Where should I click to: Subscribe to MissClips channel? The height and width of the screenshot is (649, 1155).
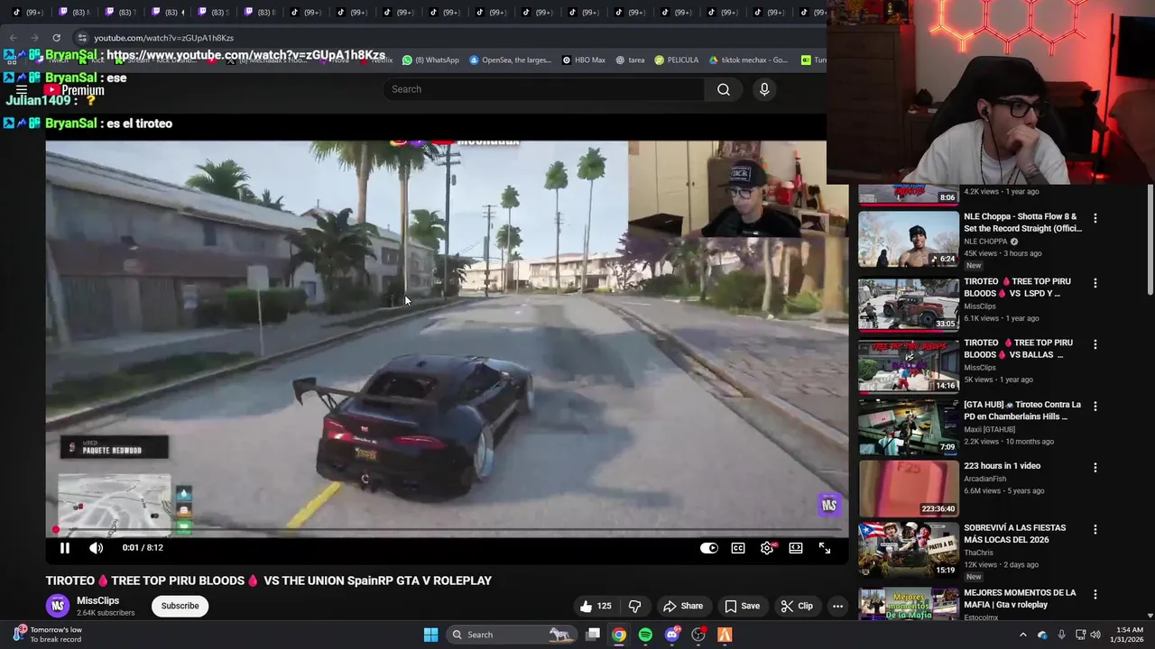coord(180,606)
